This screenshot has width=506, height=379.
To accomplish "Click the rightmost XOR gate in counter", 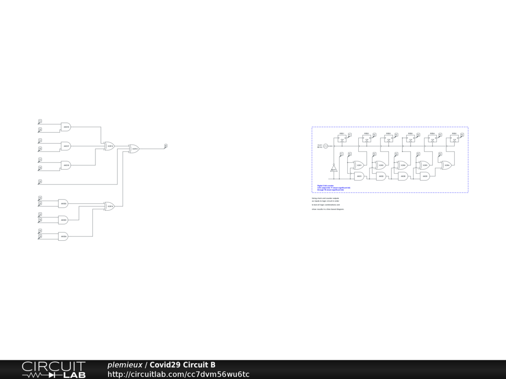I will coord(446,165).
